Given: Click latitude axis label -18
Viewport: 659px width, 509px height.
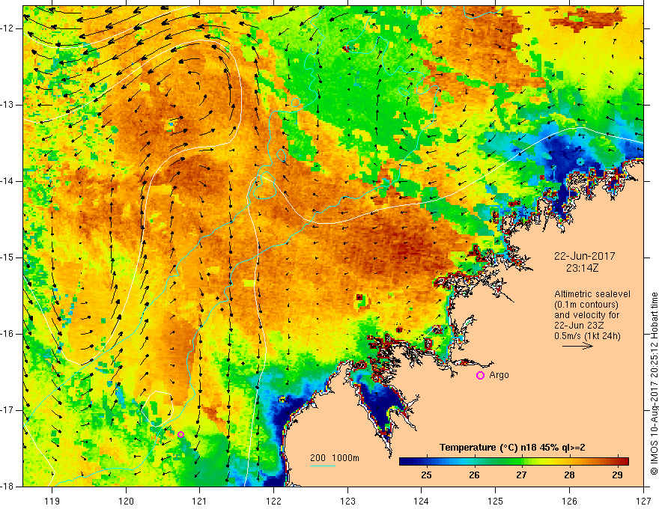Looking at the screenshot, I should (8, 487).
